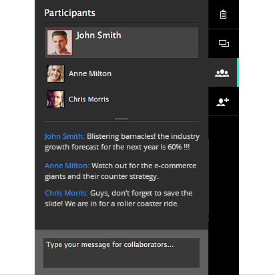Click Chris Morris's save slide message

(119, 198)
